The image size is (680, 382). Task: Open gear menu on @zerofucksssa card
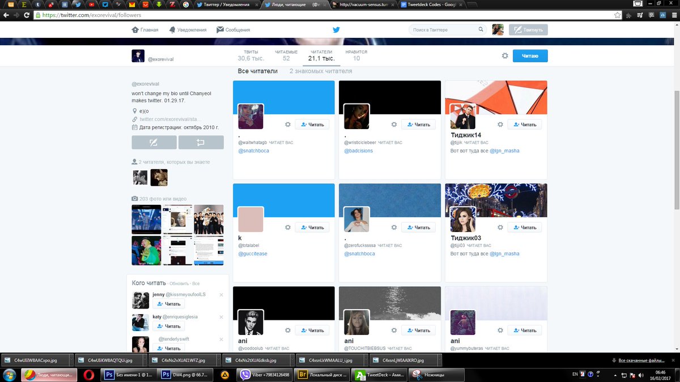coord(394,228)
